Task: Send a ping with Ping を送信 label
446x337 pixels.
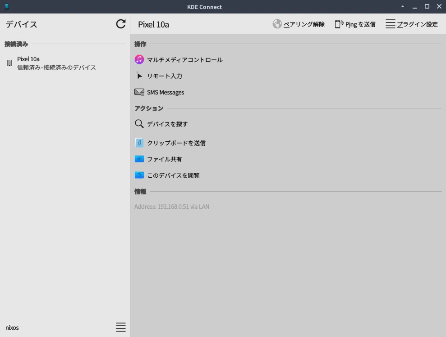Action: 360,24
